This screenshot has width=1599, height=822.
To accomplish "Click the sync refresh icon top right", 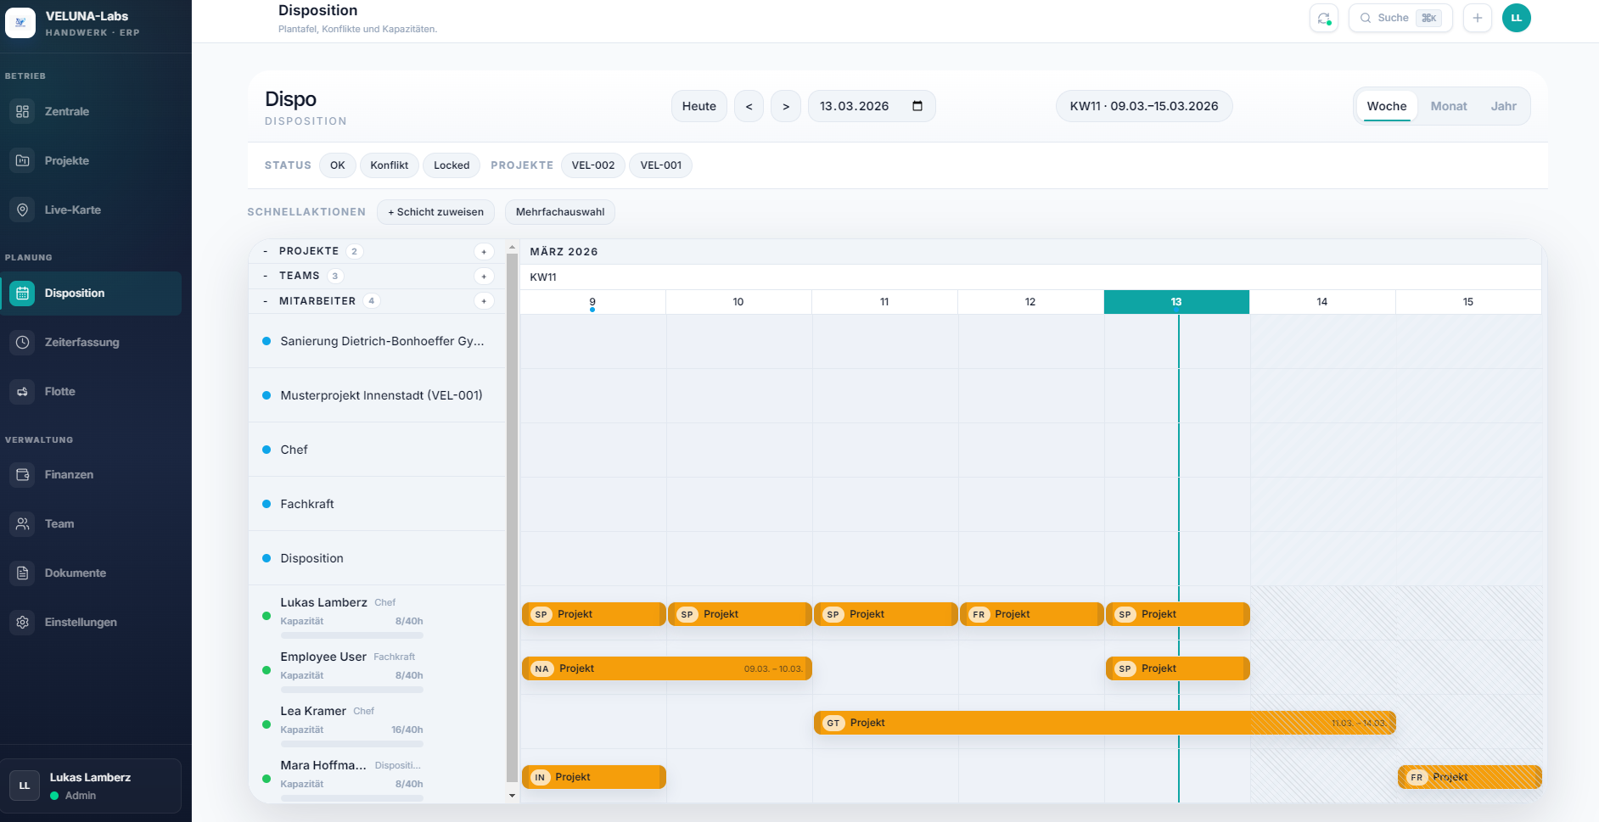I will pyautogui.click(x=1323, y=17).
